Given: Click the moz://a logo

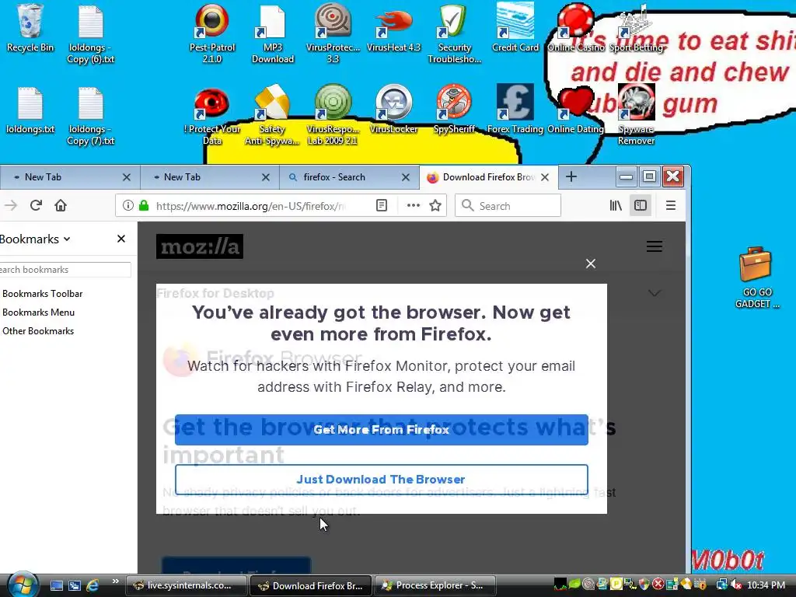Looking at the screenshot, I should pos(200,246).
